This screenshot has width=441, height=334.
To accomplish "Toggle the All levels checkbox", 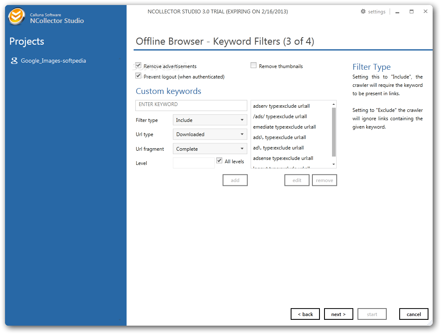I will 219,161.
